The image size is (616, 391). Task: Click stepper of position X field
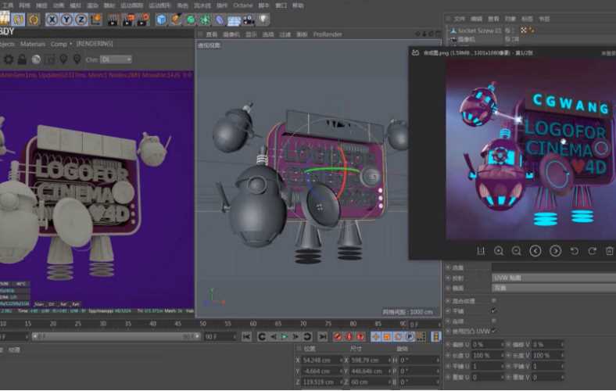(341, 360)
